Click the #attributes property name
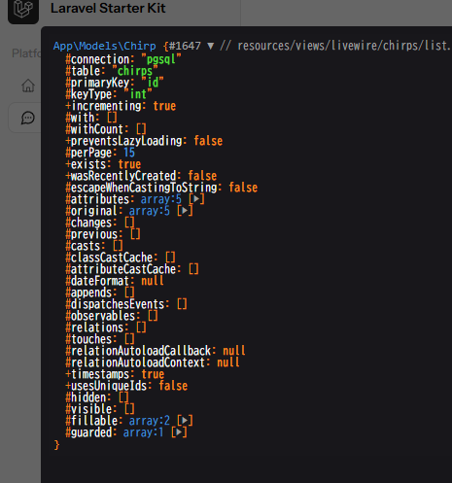Viewport: 452px width, 483px height. 97,199
